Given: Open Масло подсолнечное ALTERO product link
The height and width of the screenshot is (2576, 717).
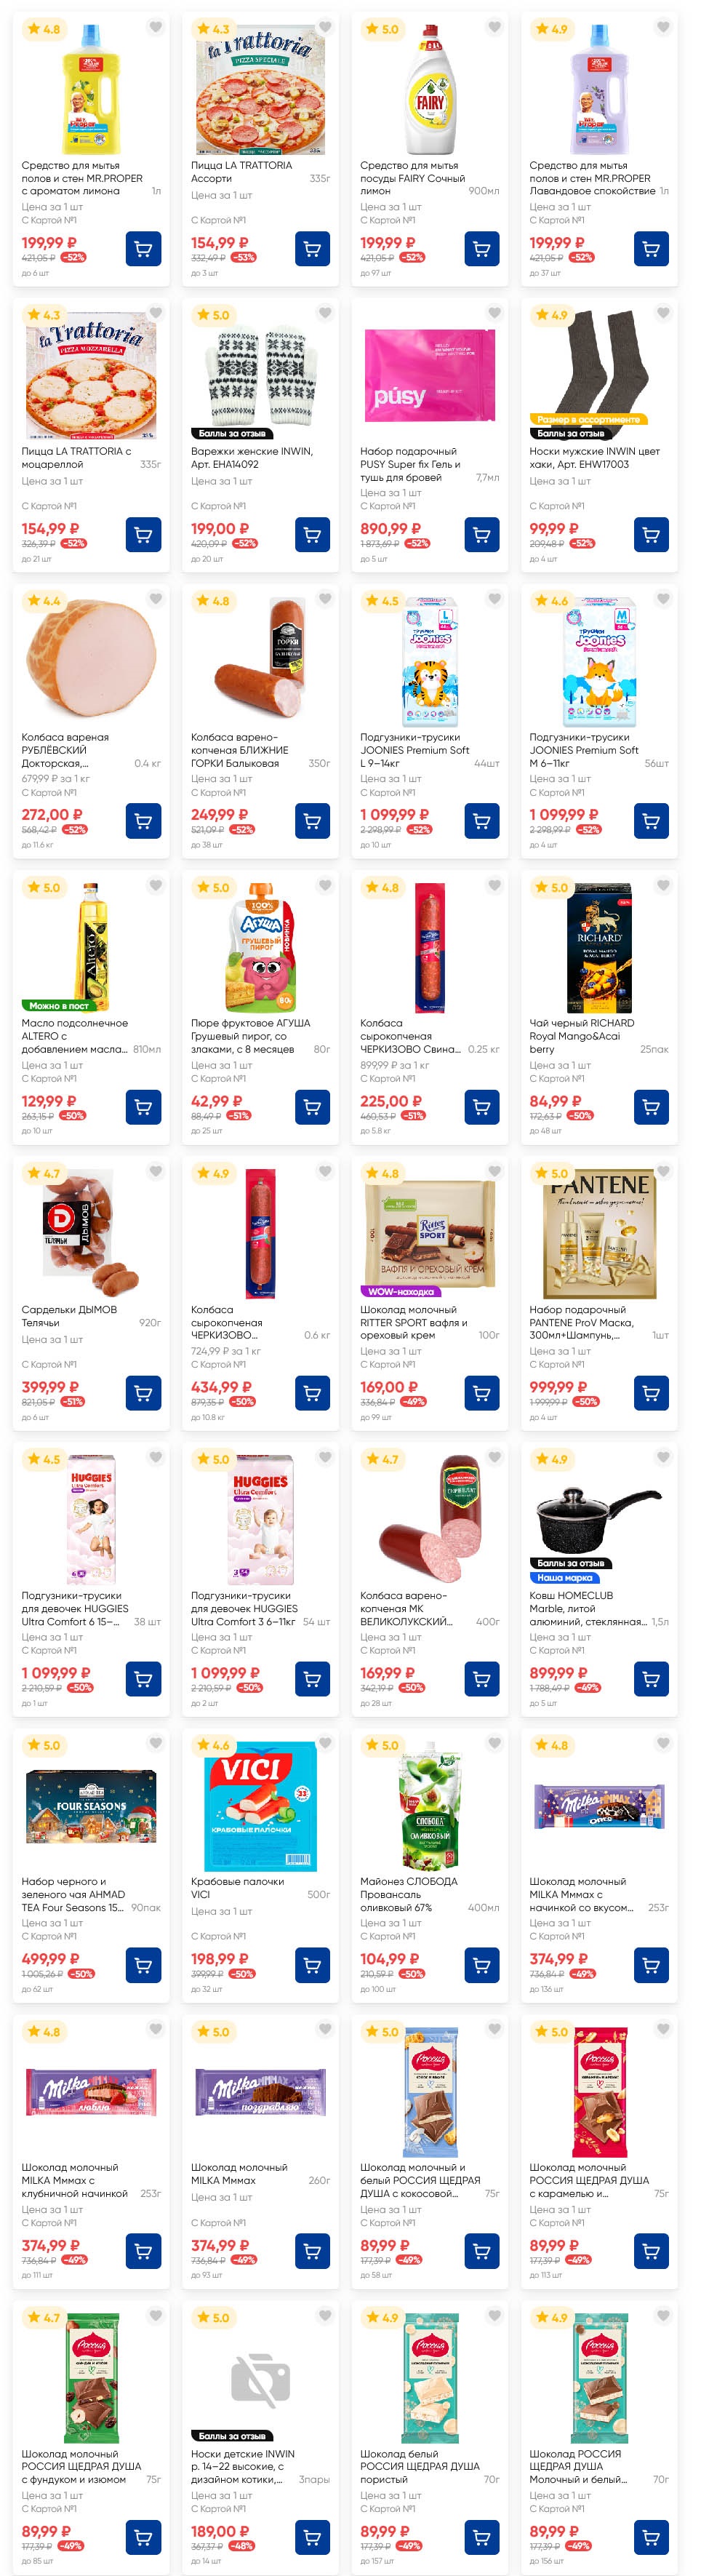Looking at the screenshot, I should [x=75, y=1036].
